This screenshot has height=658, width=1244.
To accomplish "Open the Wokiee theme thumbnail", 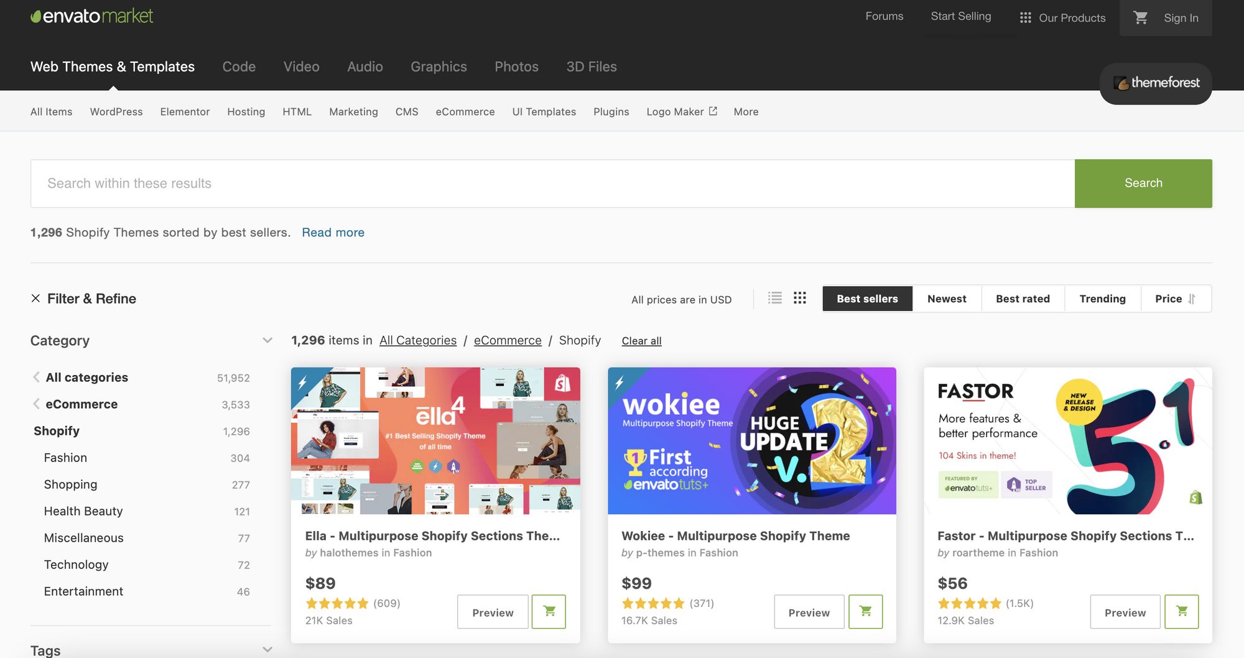I will (x=752, y=441).
